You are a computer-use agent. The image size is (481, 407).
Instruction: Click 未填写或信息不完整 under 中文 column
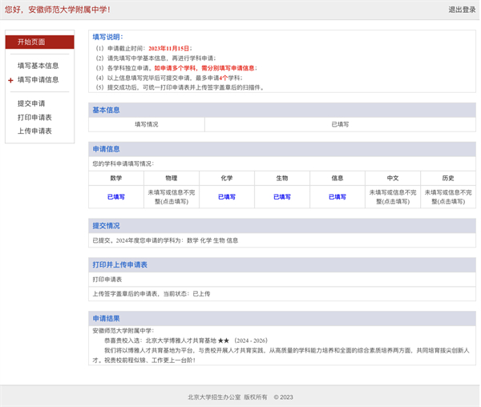coord(393,197)
